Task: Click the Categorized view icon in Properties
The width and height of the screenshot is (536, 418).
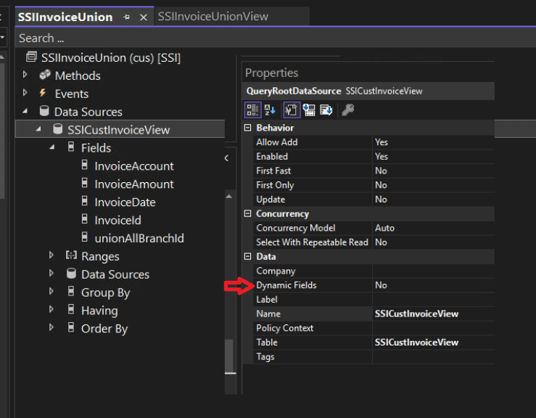Action: [x=252, y=110]
